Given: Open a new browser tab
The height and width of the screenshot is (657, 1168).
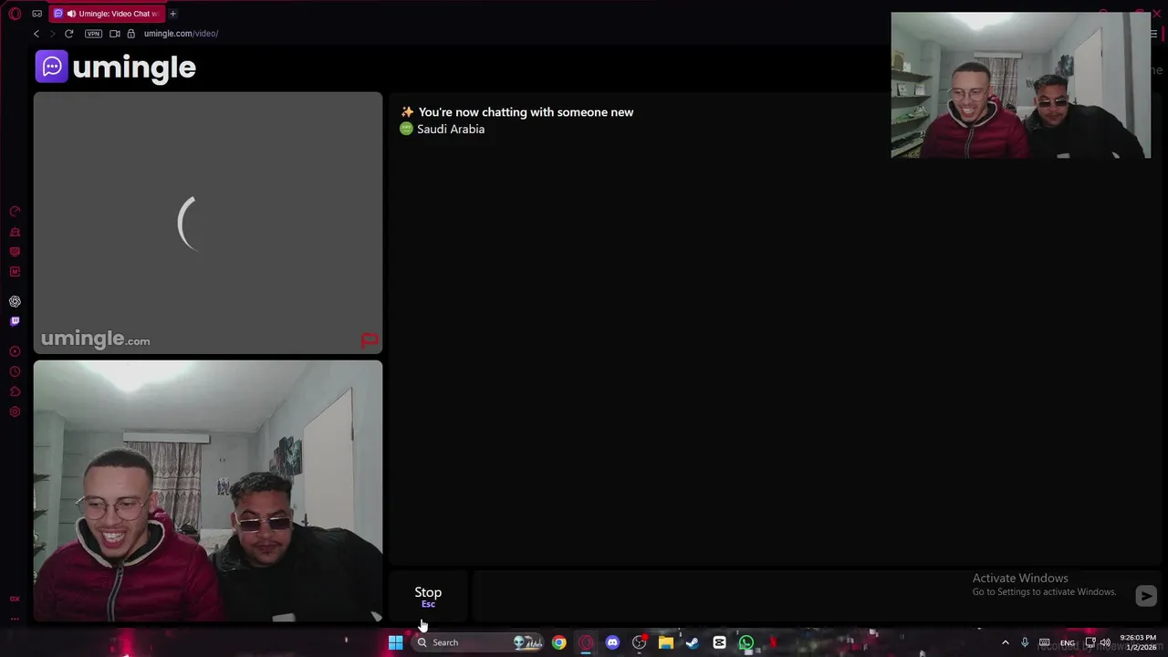Looking at the screenshot, I should [x=172, y=14].
